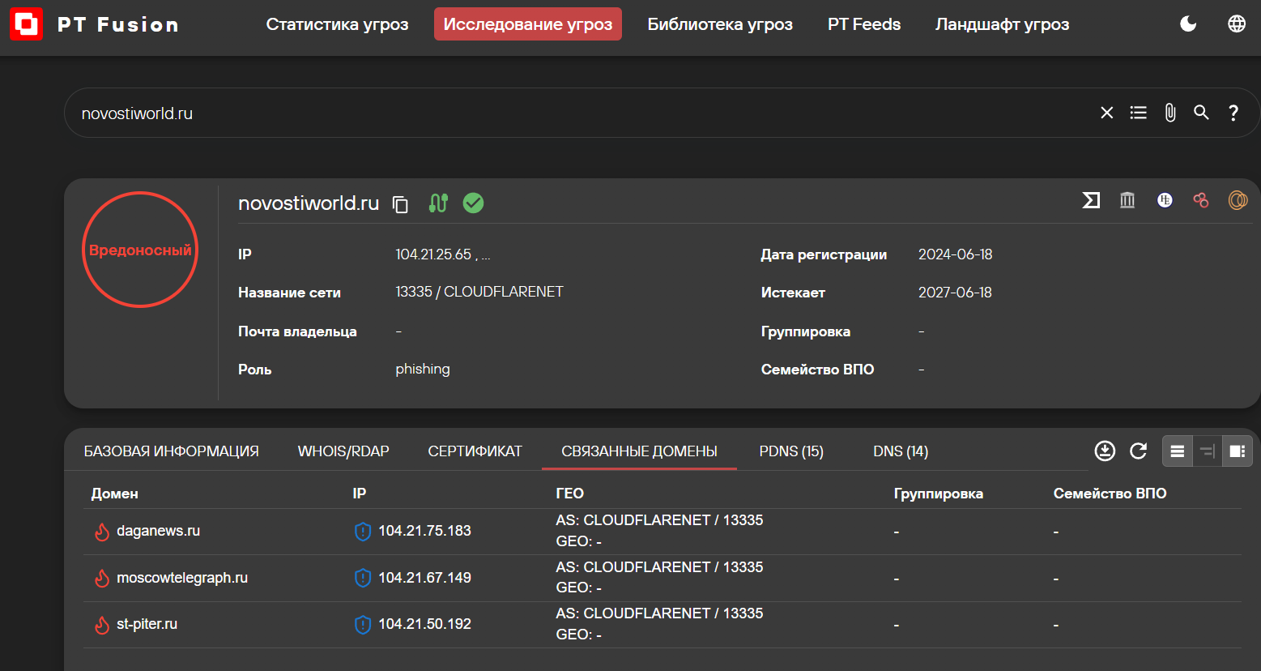The height and width of the screenshot is (671, 1261).
Task: Open the WHOIS/RDAP tab
Action: click(343, 451)
